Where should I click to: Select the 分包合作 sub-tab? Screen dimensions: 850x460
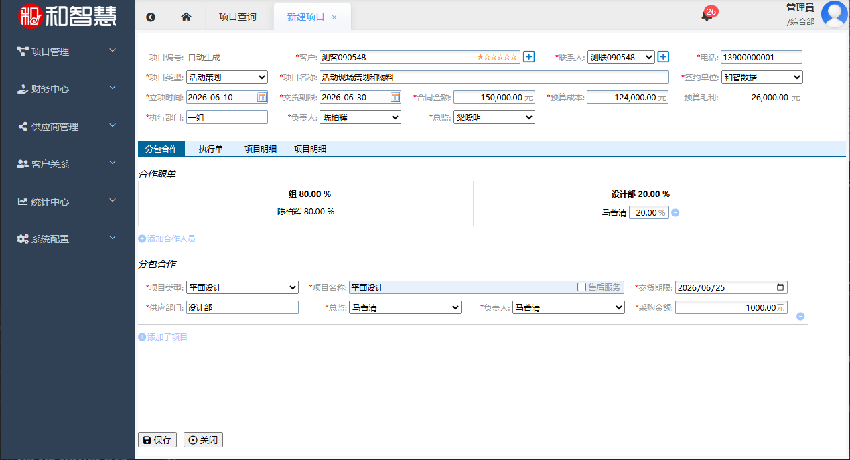[161, 149]
